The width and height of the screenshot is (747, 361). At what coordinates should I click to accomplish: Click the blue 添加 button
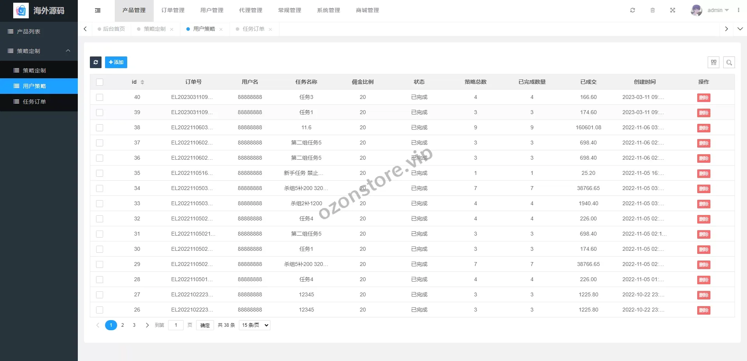click(116, 62)
